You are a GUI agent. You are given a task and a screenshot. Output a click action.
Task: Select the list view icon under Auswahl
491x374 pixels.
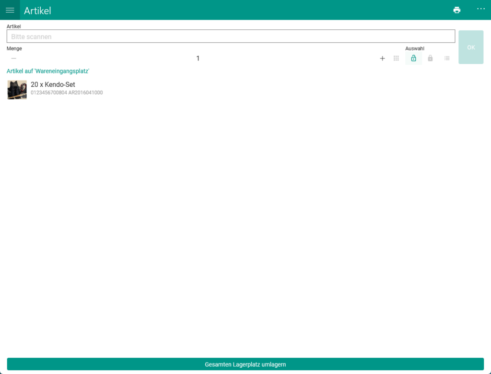click(447, 58)
